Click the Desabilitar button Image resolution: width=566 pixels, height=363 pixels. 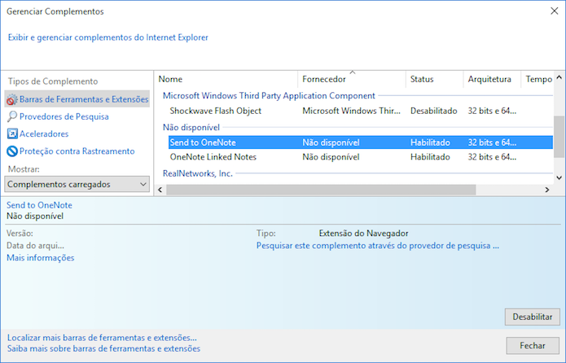533,317
